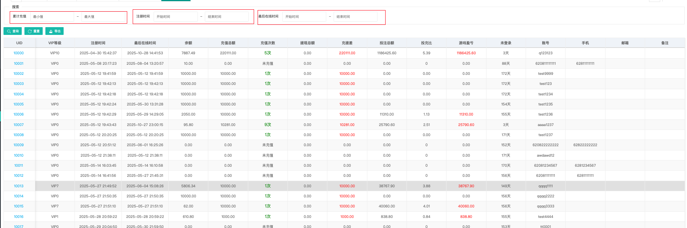
Task: Click the 充提差 column header
Action: [x=347, y=43]
